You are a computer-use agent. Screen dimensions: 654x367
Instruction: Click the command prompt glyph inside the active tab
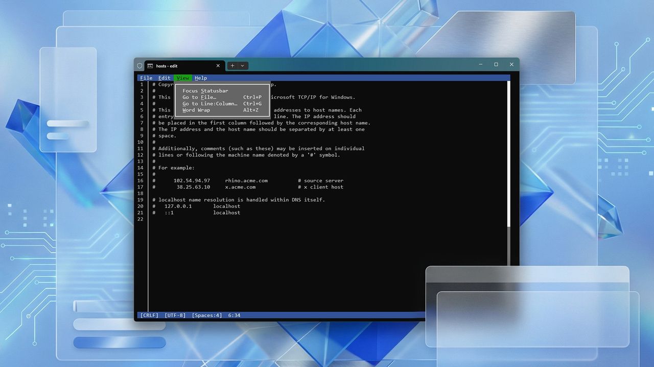(x=150, y=65)
